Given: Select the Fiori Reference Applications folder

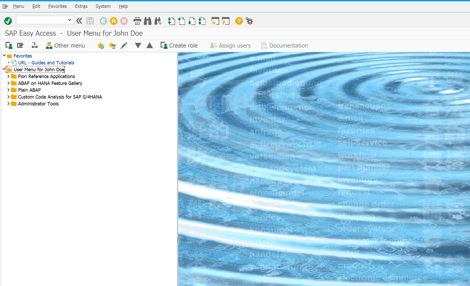Looking at the screenshot, I should click(47, 76).
